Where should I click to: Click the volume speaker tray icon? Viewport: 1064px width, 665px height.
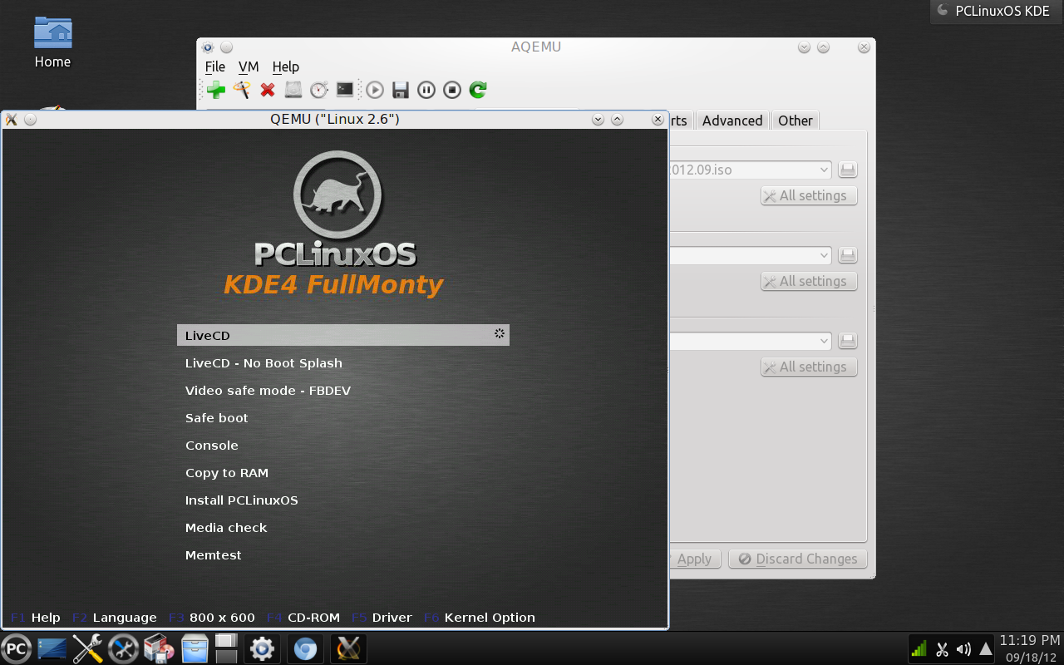[963, 649]
